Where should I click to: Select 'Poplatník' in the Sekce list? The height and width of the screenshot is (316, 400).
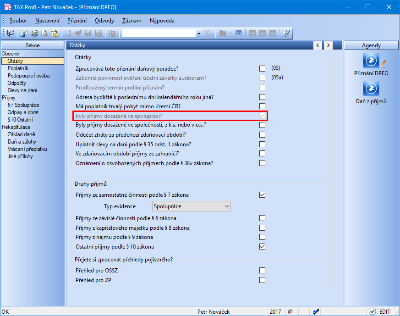tap(18, 68)
